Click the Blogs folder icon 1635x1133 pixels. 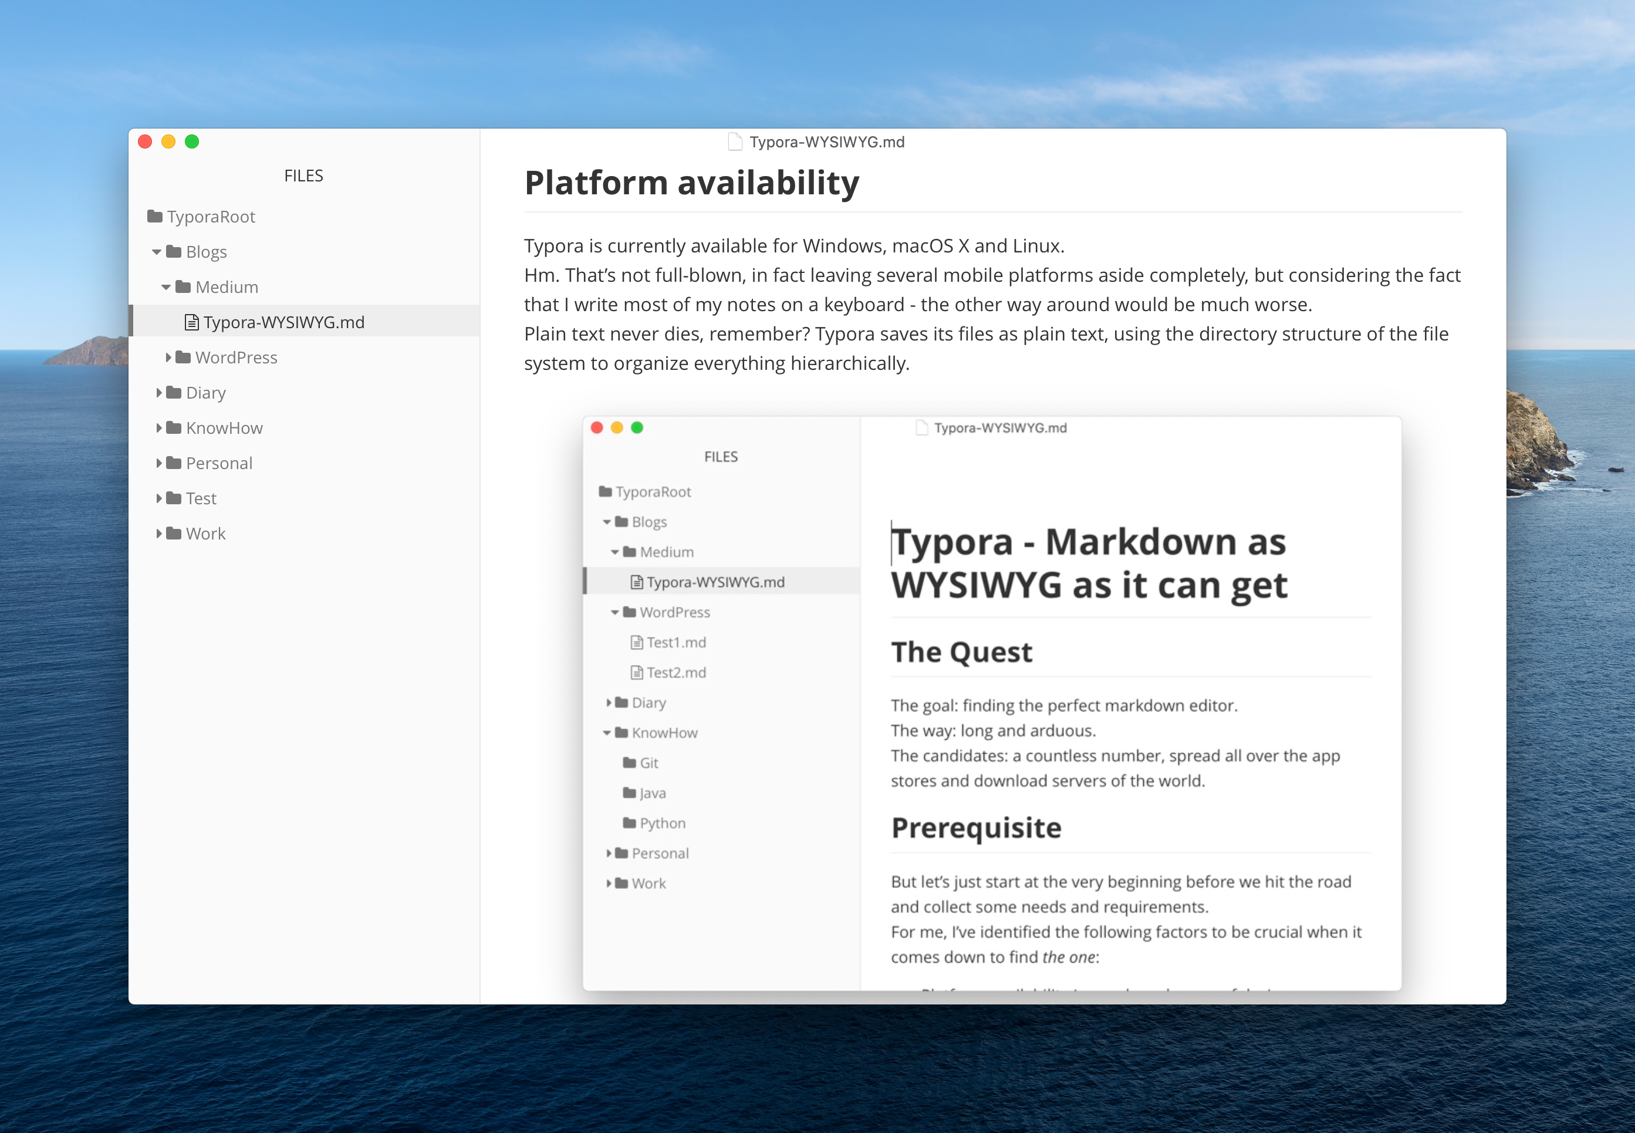coord(174,252)
